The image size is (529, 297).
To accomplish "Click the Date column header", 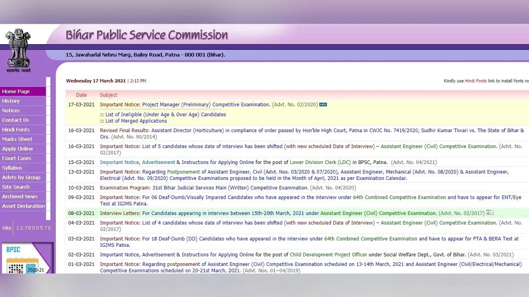I will (x=81, y=95).
